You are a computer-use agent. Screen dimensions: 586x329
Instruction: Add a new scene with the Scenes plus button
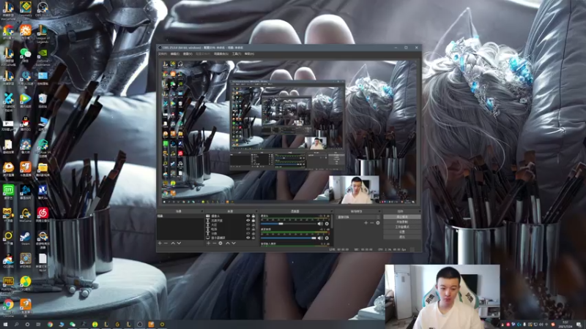(x=160, y=243)
